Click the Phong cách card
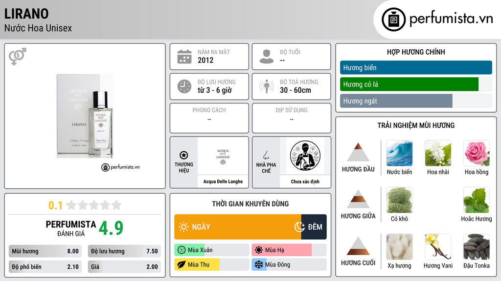 (x=209, y=118)
